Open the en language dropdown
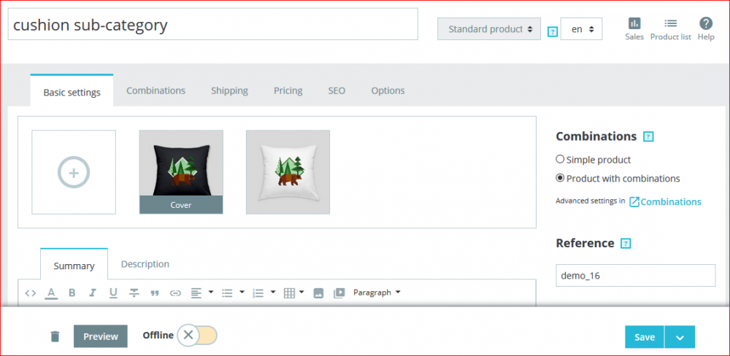Screen dimensions: 730x356 582,29
